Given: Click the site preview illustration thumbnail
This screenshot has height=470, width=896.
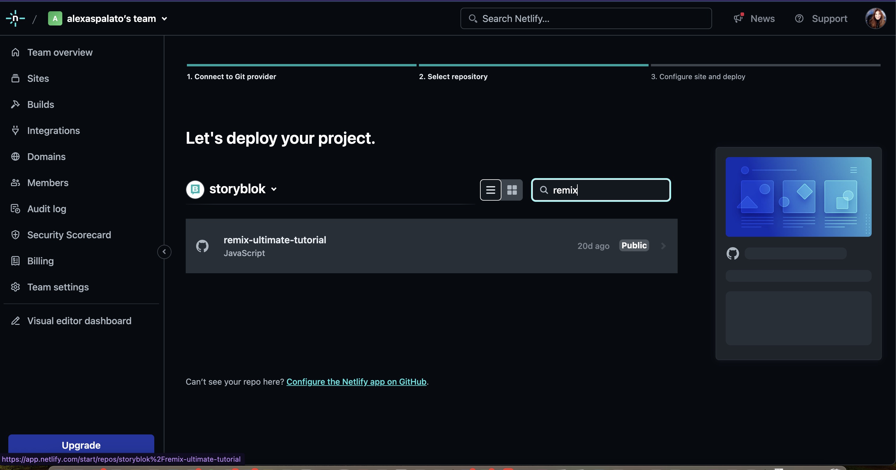Looking at the screenshot, I should click(798, 196).
